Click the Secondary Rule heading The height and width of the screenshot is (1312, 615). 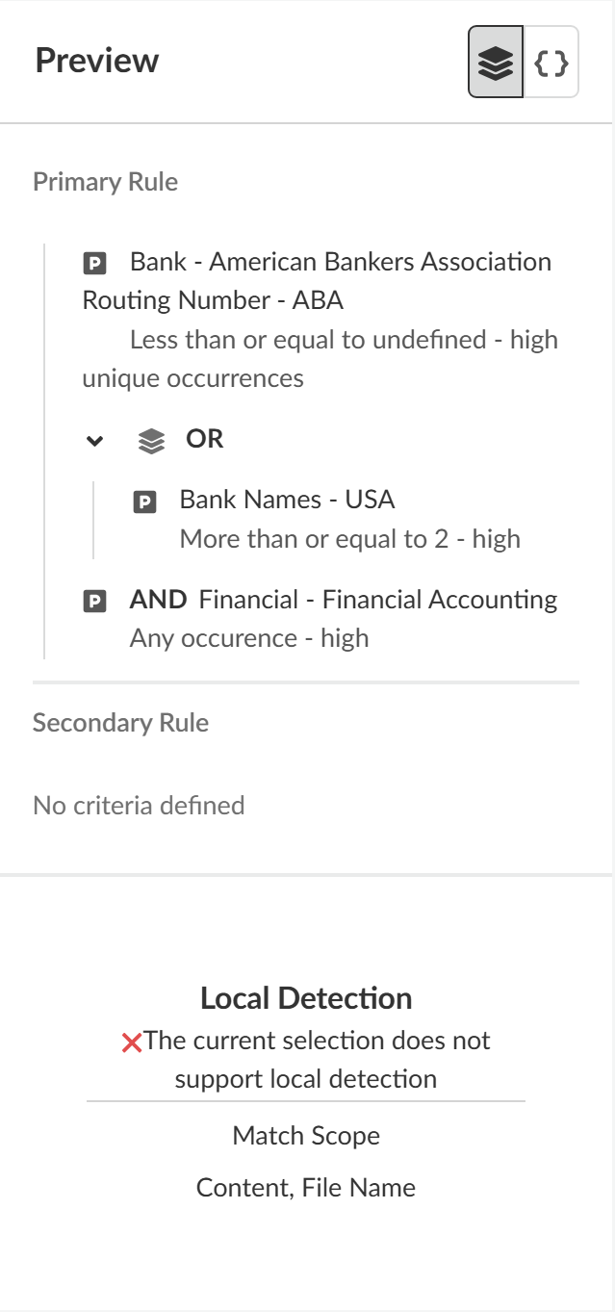tap(120, 723)
